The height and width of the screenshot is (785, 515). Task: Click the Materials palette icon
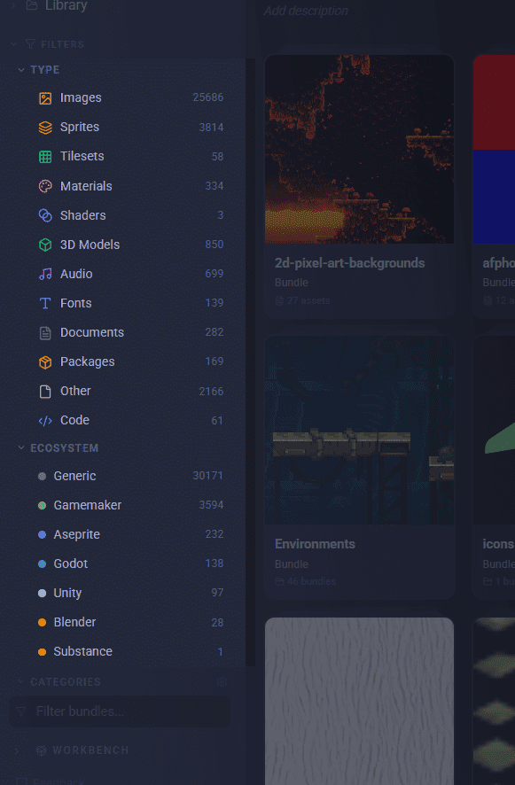(45, 186)
